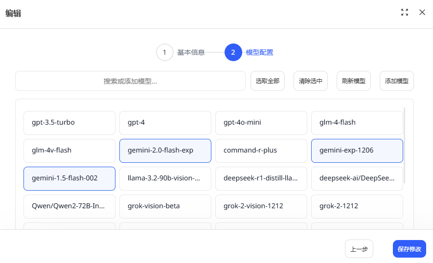Select the gpt-3.5-turbo model
Viewport: 433px width, 263px height.
click(69, 123)
